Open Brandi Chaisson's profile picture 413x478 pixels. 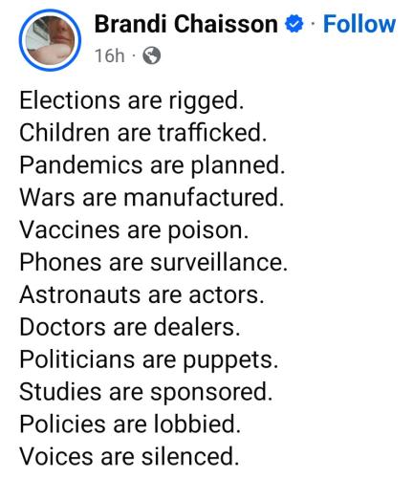50,40
